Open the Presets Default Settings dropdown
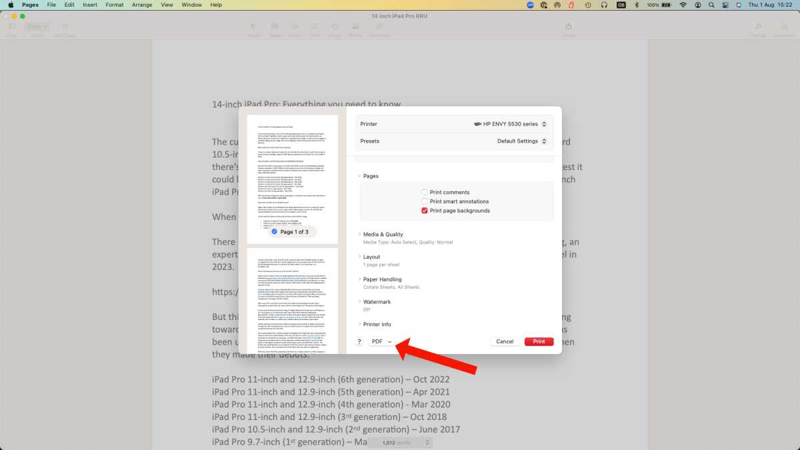Image resolution: width=800 pixels, height=450 pixels. (x=522, y=141)
